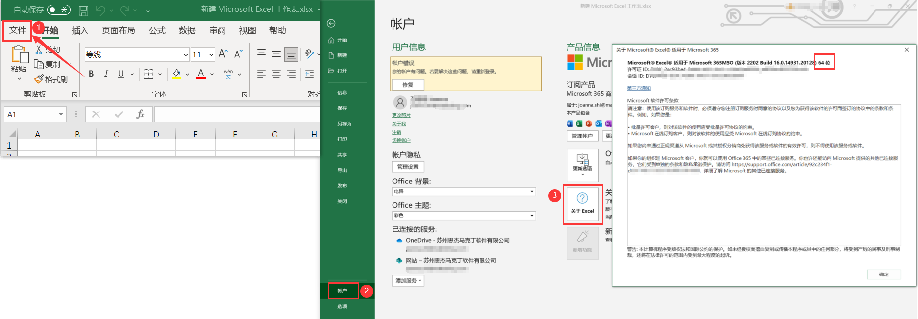Click the Save icon in title bar
The width and height of the screenshot is (918, 319).
pyautogui.click(x=84, y=10)
